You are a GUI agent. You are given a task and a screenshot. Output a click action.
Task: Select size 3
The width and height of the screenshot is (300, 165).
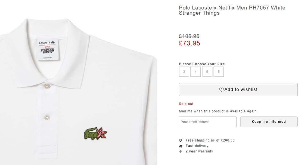point(184,72)
